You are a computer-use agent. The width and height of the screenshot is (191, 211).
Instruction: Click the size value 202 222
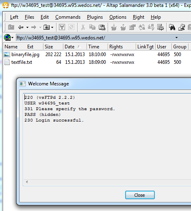pyautogui.click(x=53, y=54)
